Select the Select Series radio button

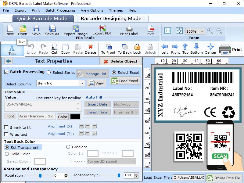pos(49,73)
